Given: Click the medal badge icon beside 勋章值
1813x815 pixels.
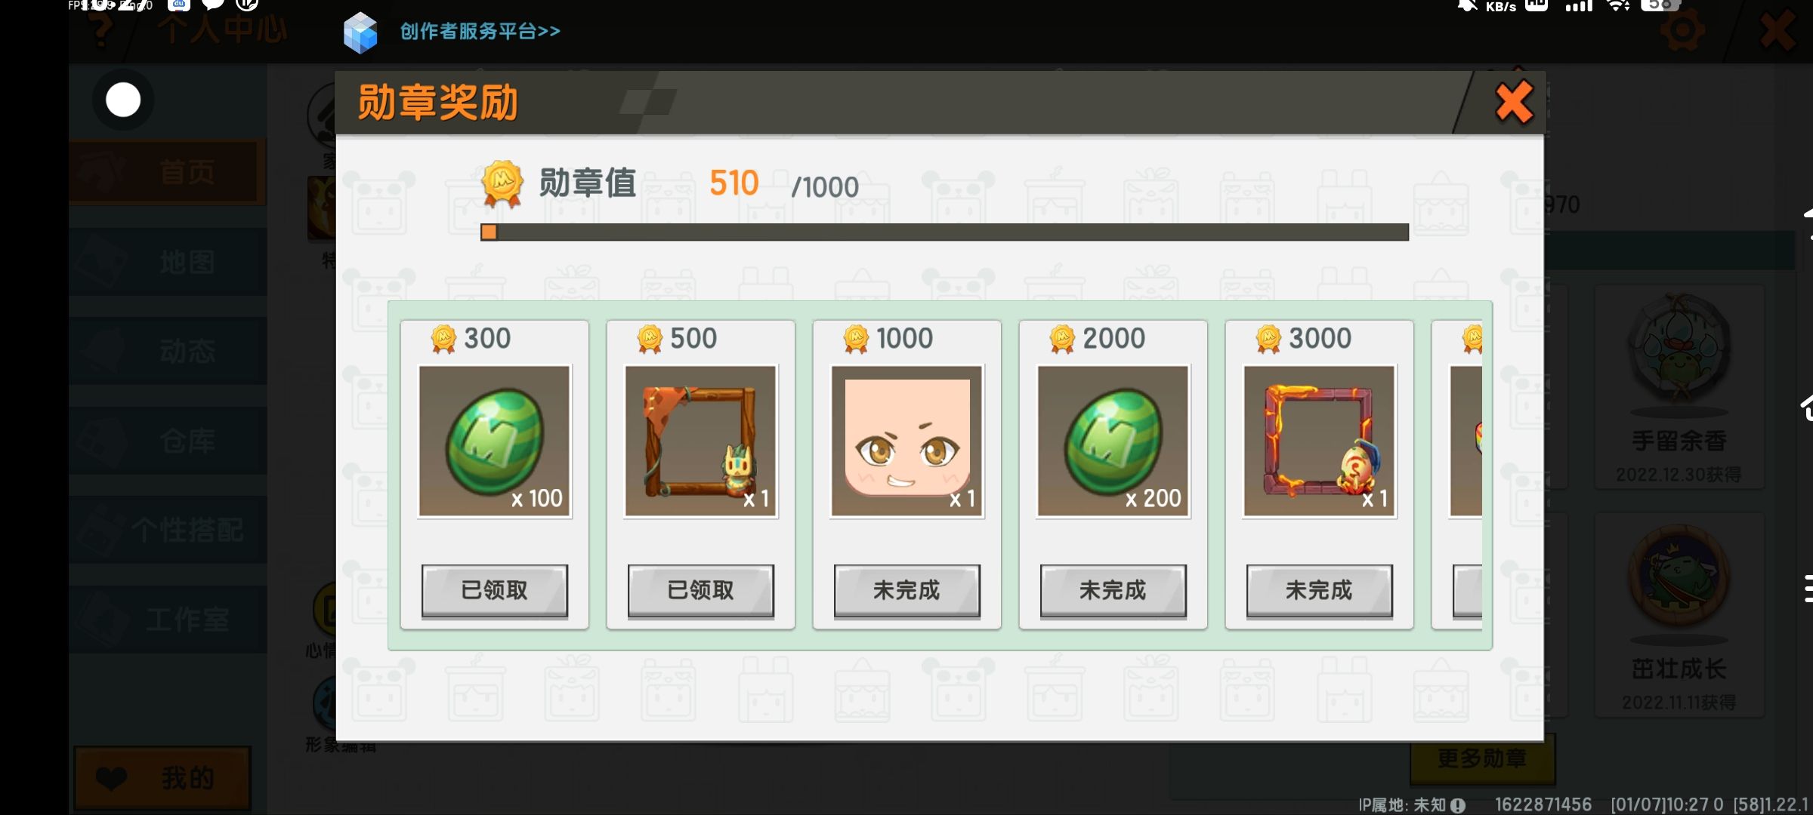Looking at the screenshot, I should tap(502, 183).
